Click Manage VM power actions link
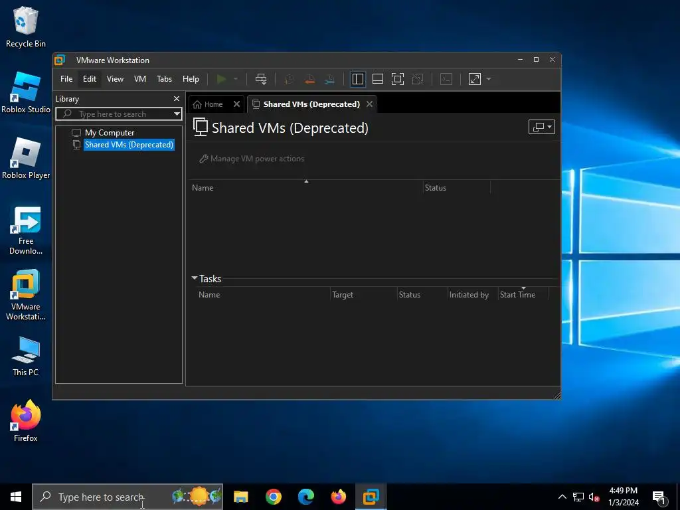680x510 pixels. [252, 159]
